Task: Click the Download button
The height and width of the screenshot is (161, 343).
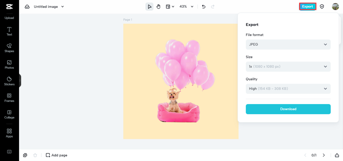Action: [x=288, y=109]
